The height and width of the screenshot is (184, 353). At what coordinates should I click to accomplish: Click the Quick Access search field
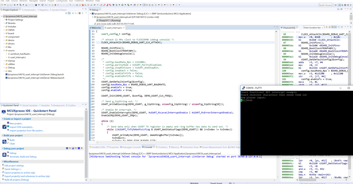(325, 5)
